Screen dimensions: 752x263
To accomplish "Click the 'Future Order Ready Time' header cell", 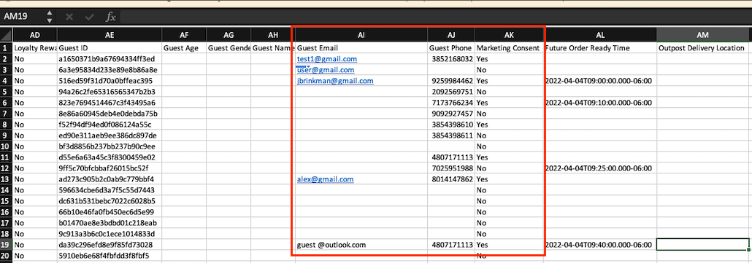I will click(x=600, y=48).
